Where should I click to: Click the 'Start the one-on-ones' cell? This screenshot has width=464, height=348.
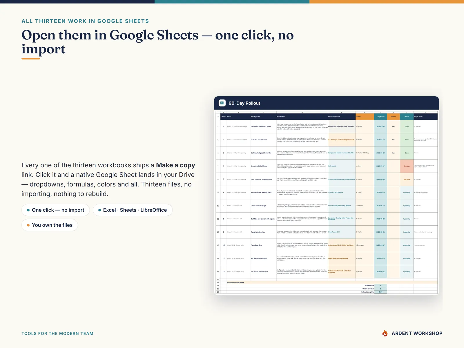point(263,140)
